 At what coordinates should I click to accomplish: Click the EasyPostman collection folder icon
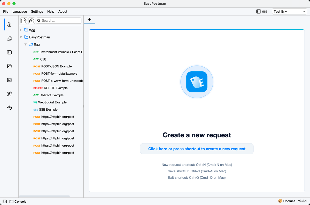[x=26, y=37]
